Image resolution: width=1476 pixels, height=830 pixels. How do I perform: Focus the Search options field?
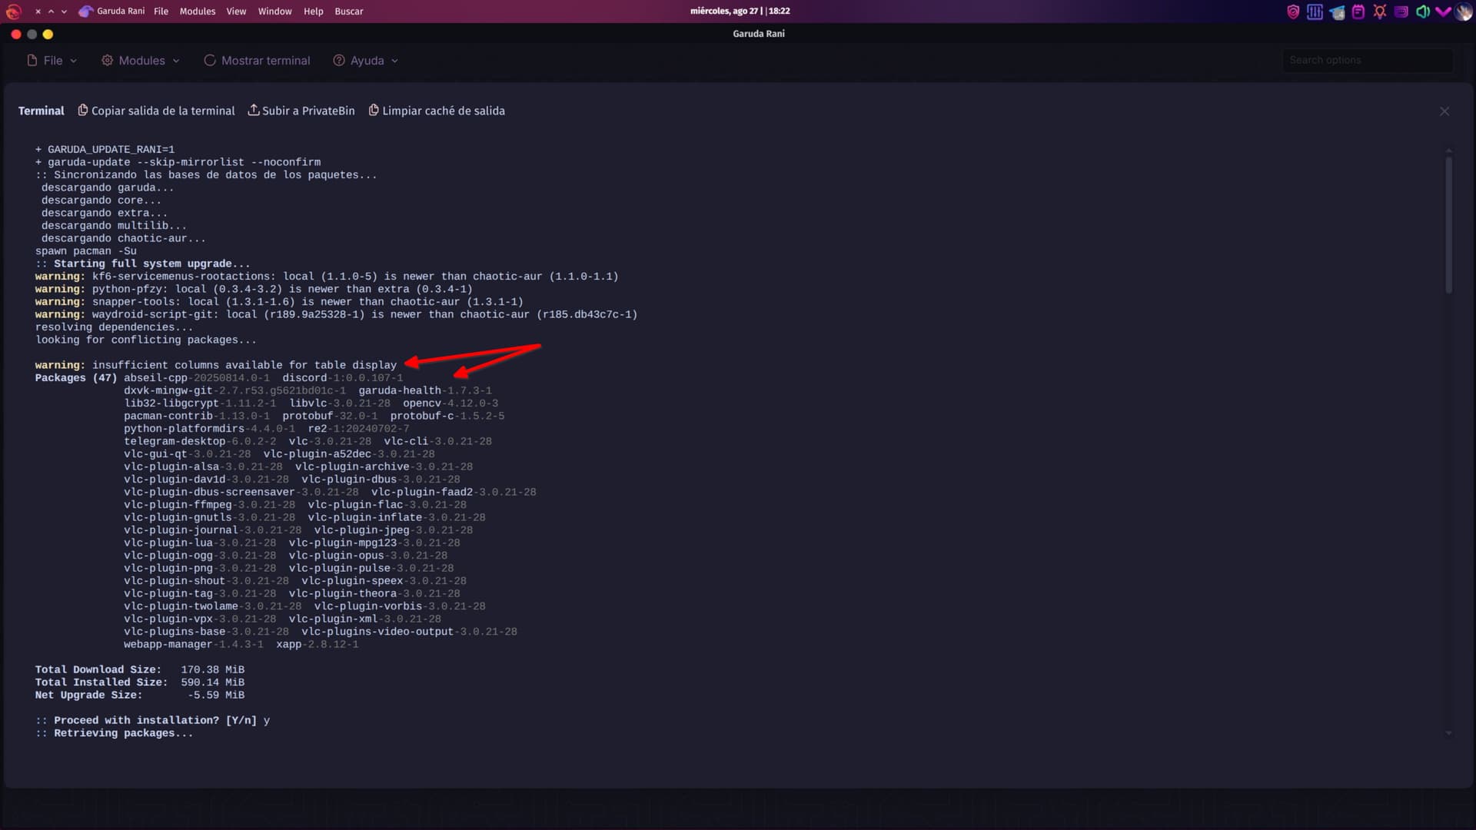(x=1368, y=60)
